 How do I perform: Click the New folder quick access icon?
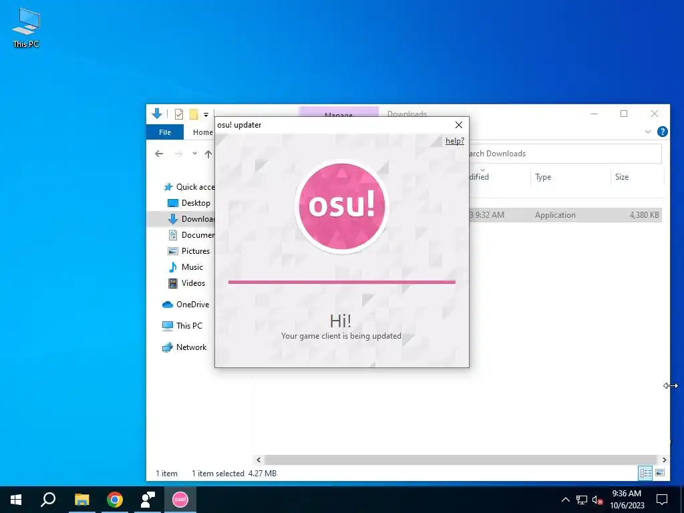coord(194,114)
